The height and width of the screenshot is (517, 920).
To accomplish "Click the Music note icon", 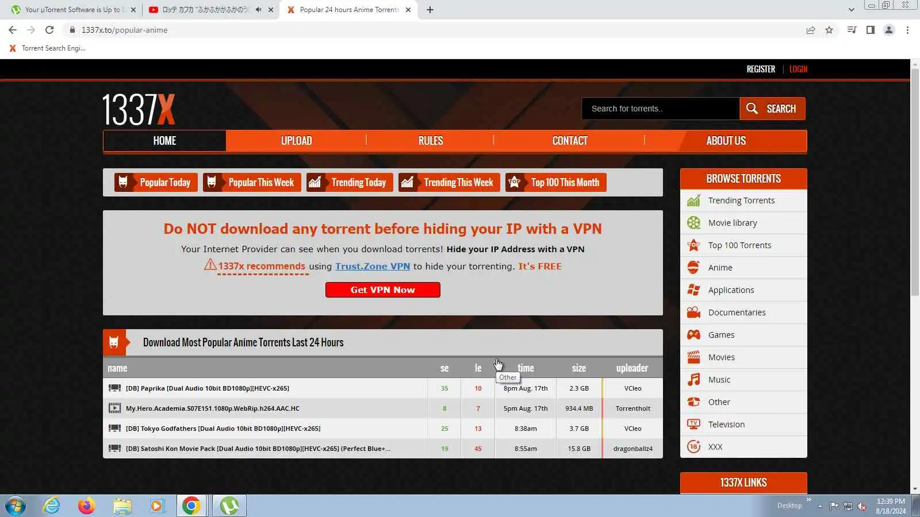I will (694, 380).
